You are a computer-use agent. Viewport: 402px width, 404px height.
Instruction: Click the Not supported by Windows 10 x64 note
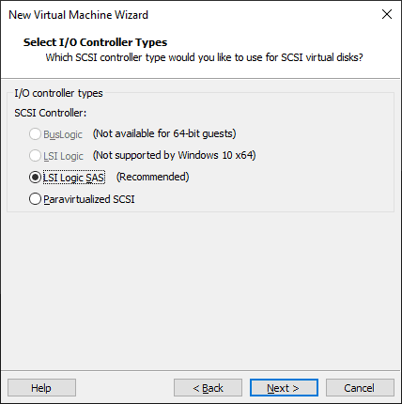[175, 155]
